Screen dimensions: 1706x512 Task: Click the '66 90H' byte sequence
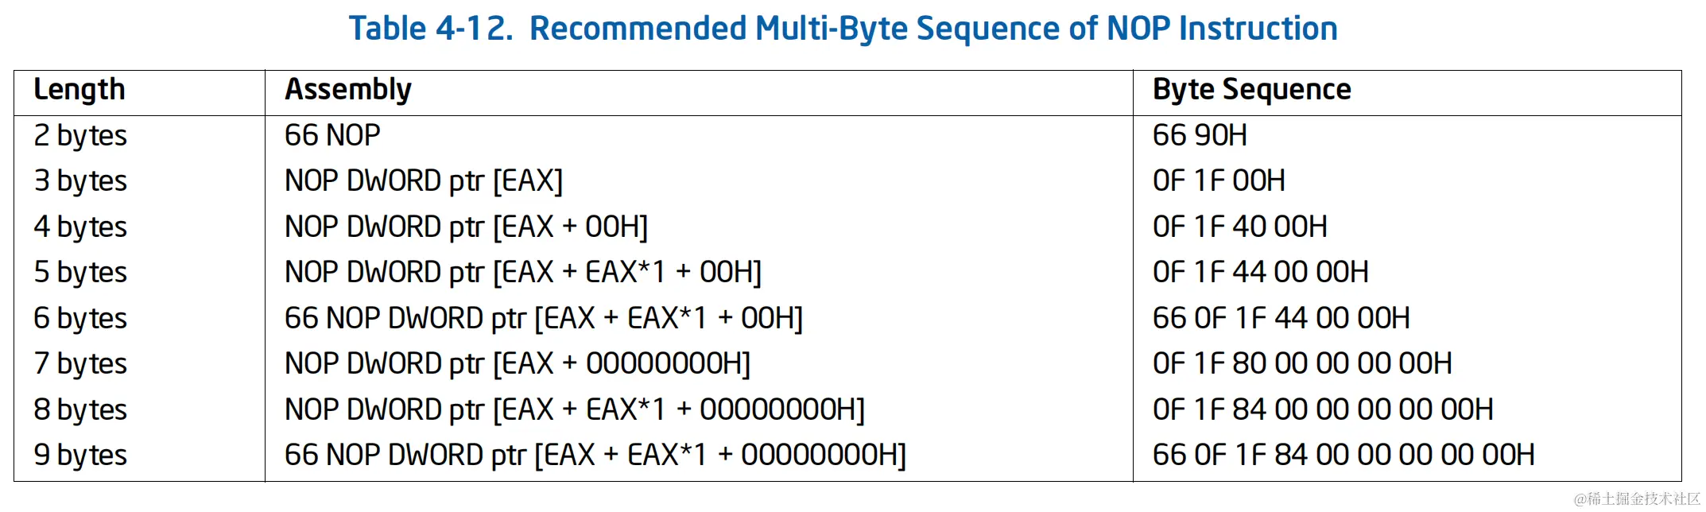(1200, 135)
